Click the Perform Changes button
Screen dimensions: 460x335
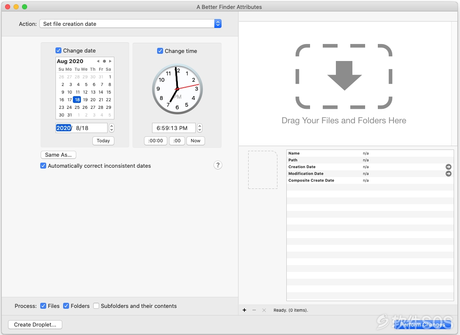pos(422,324)
